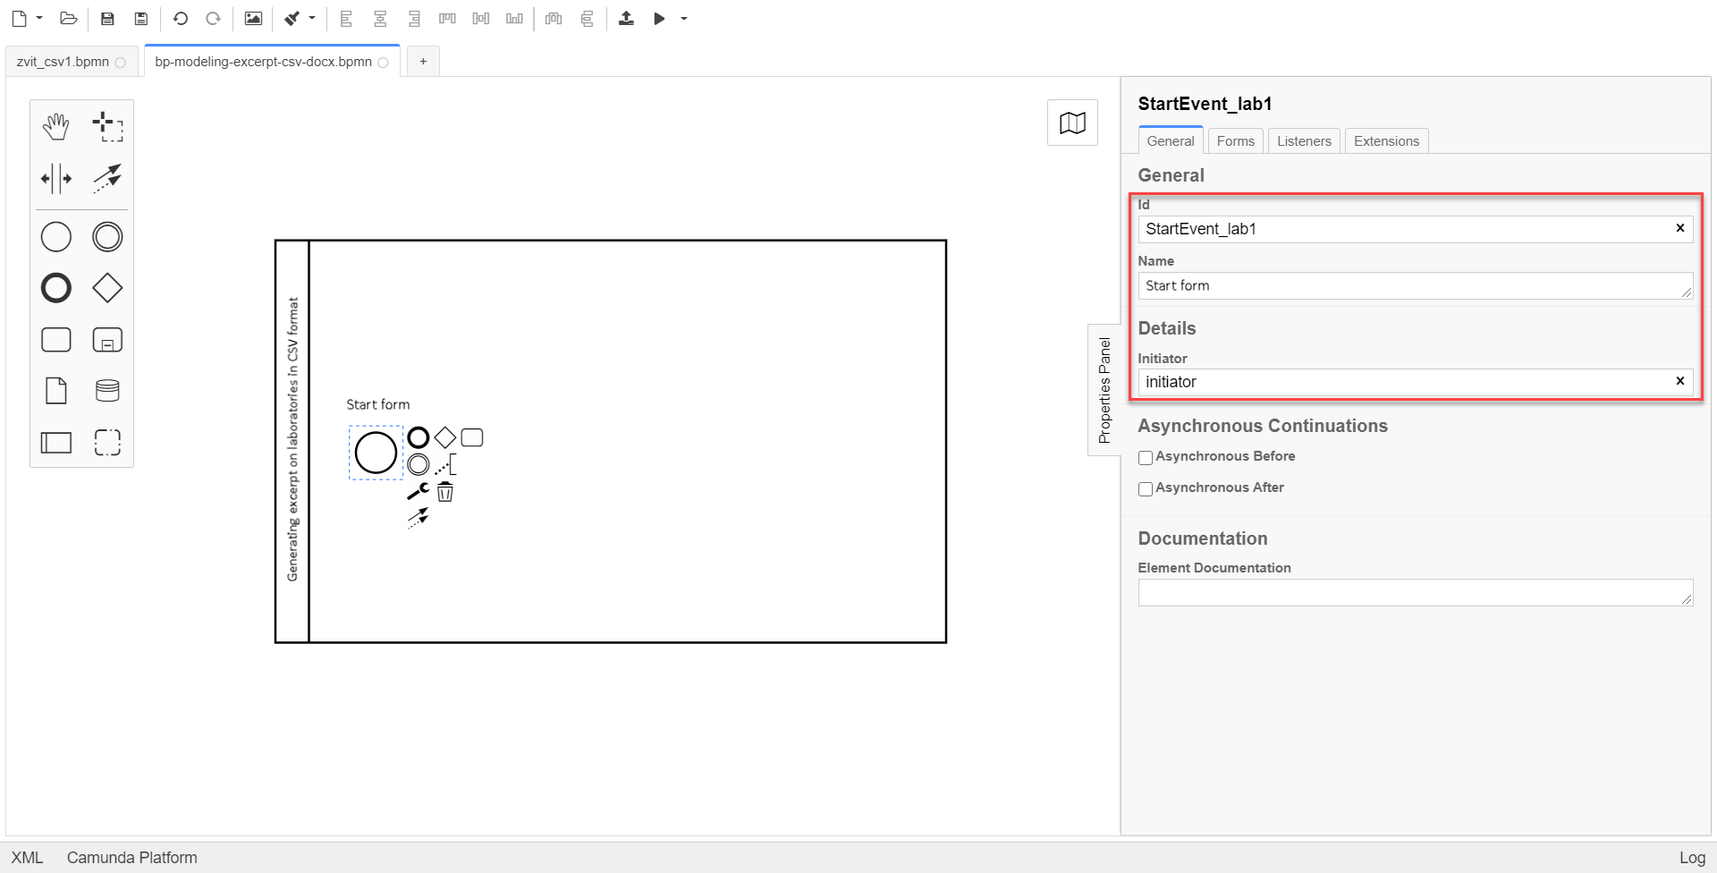Select the hand tool in the palette
Screen dimensions: 1717x873
[55, 127]
